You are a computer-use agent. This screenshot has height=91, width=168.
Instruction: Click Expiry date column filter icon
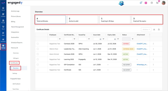118,39
